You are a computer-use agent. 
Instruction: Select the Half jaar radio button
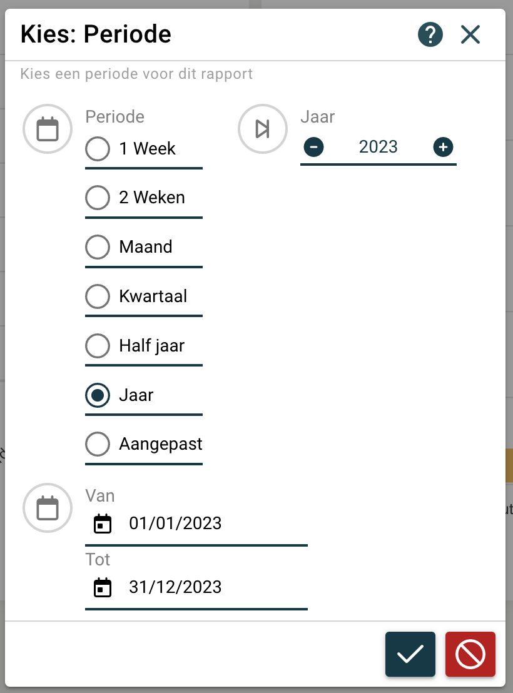(98, 346)
